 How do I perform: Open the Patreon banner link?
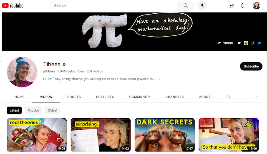(225, 43)
